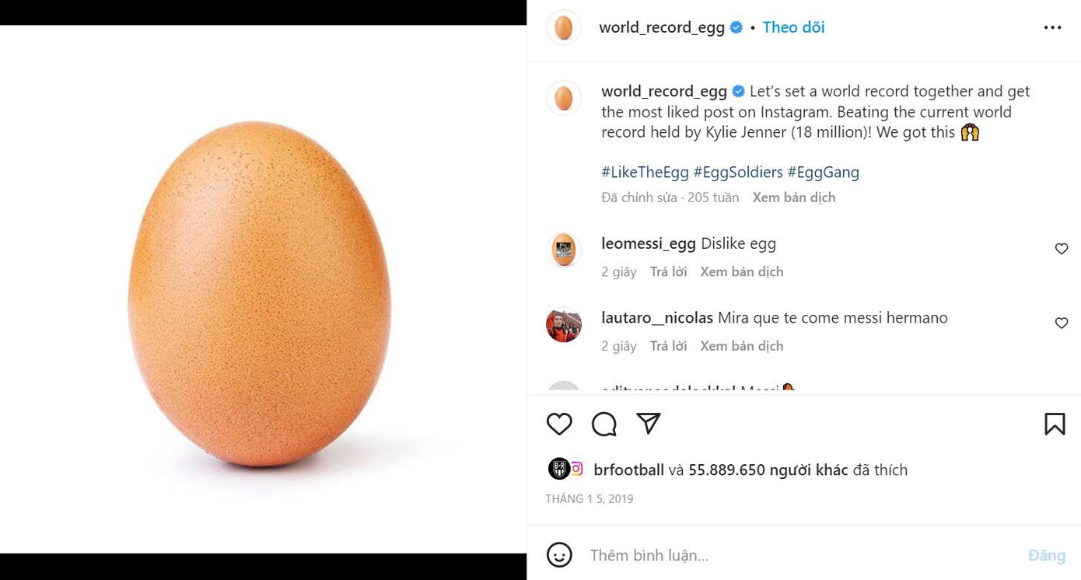The height and width of the screenshot is (580, 1081).
Task: Open the hashtag #LikeTheEgg
Action: tap(645, 172)
